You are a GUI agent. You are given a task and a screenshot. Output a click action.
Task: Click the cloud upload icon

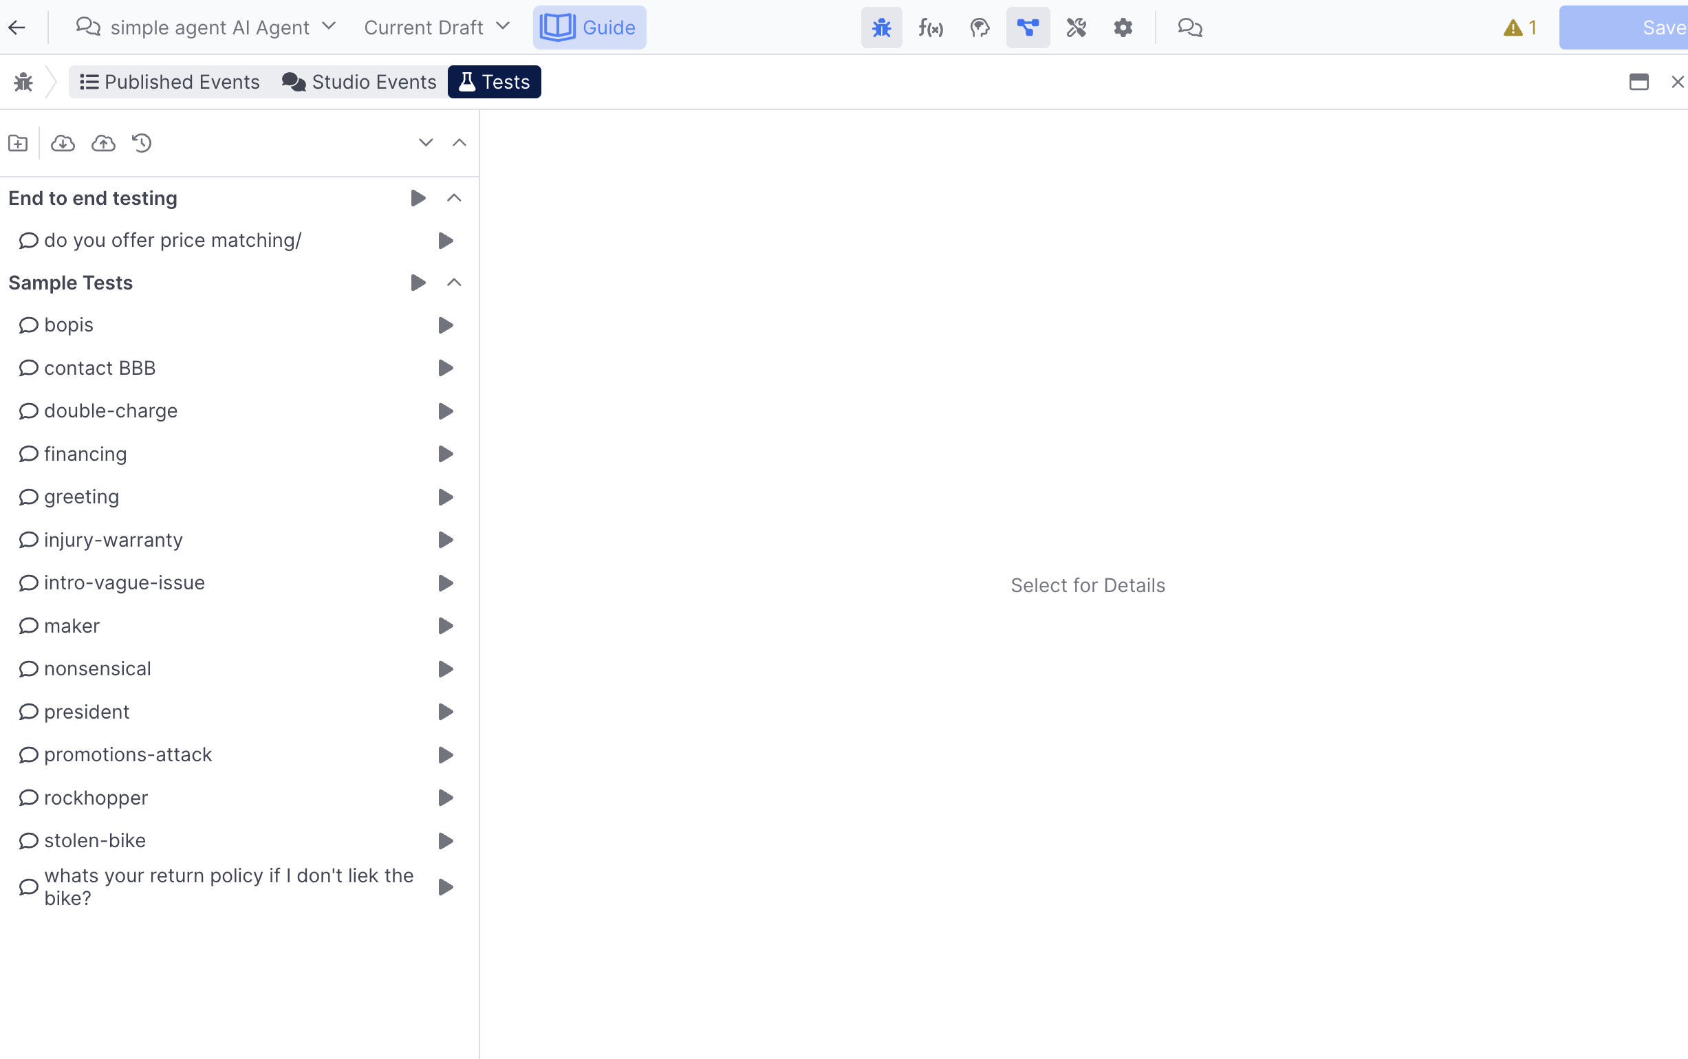coord(104,144)
